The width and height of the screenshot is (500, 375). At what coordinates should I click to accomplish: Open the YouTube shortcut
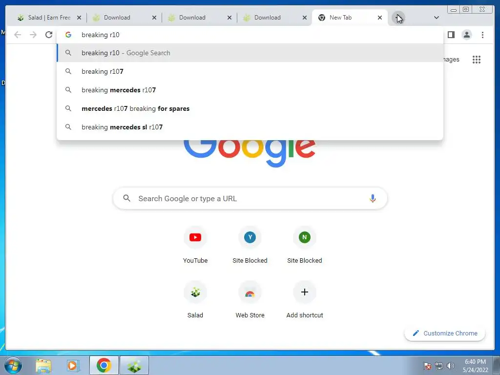[195, 245]
